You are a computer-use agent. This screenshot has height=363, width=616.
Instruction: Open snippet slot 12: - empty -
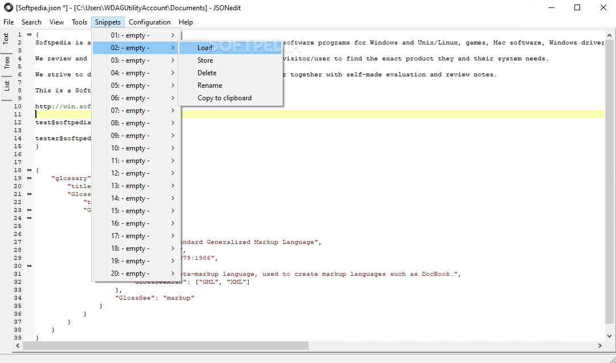tap(136, 173)
